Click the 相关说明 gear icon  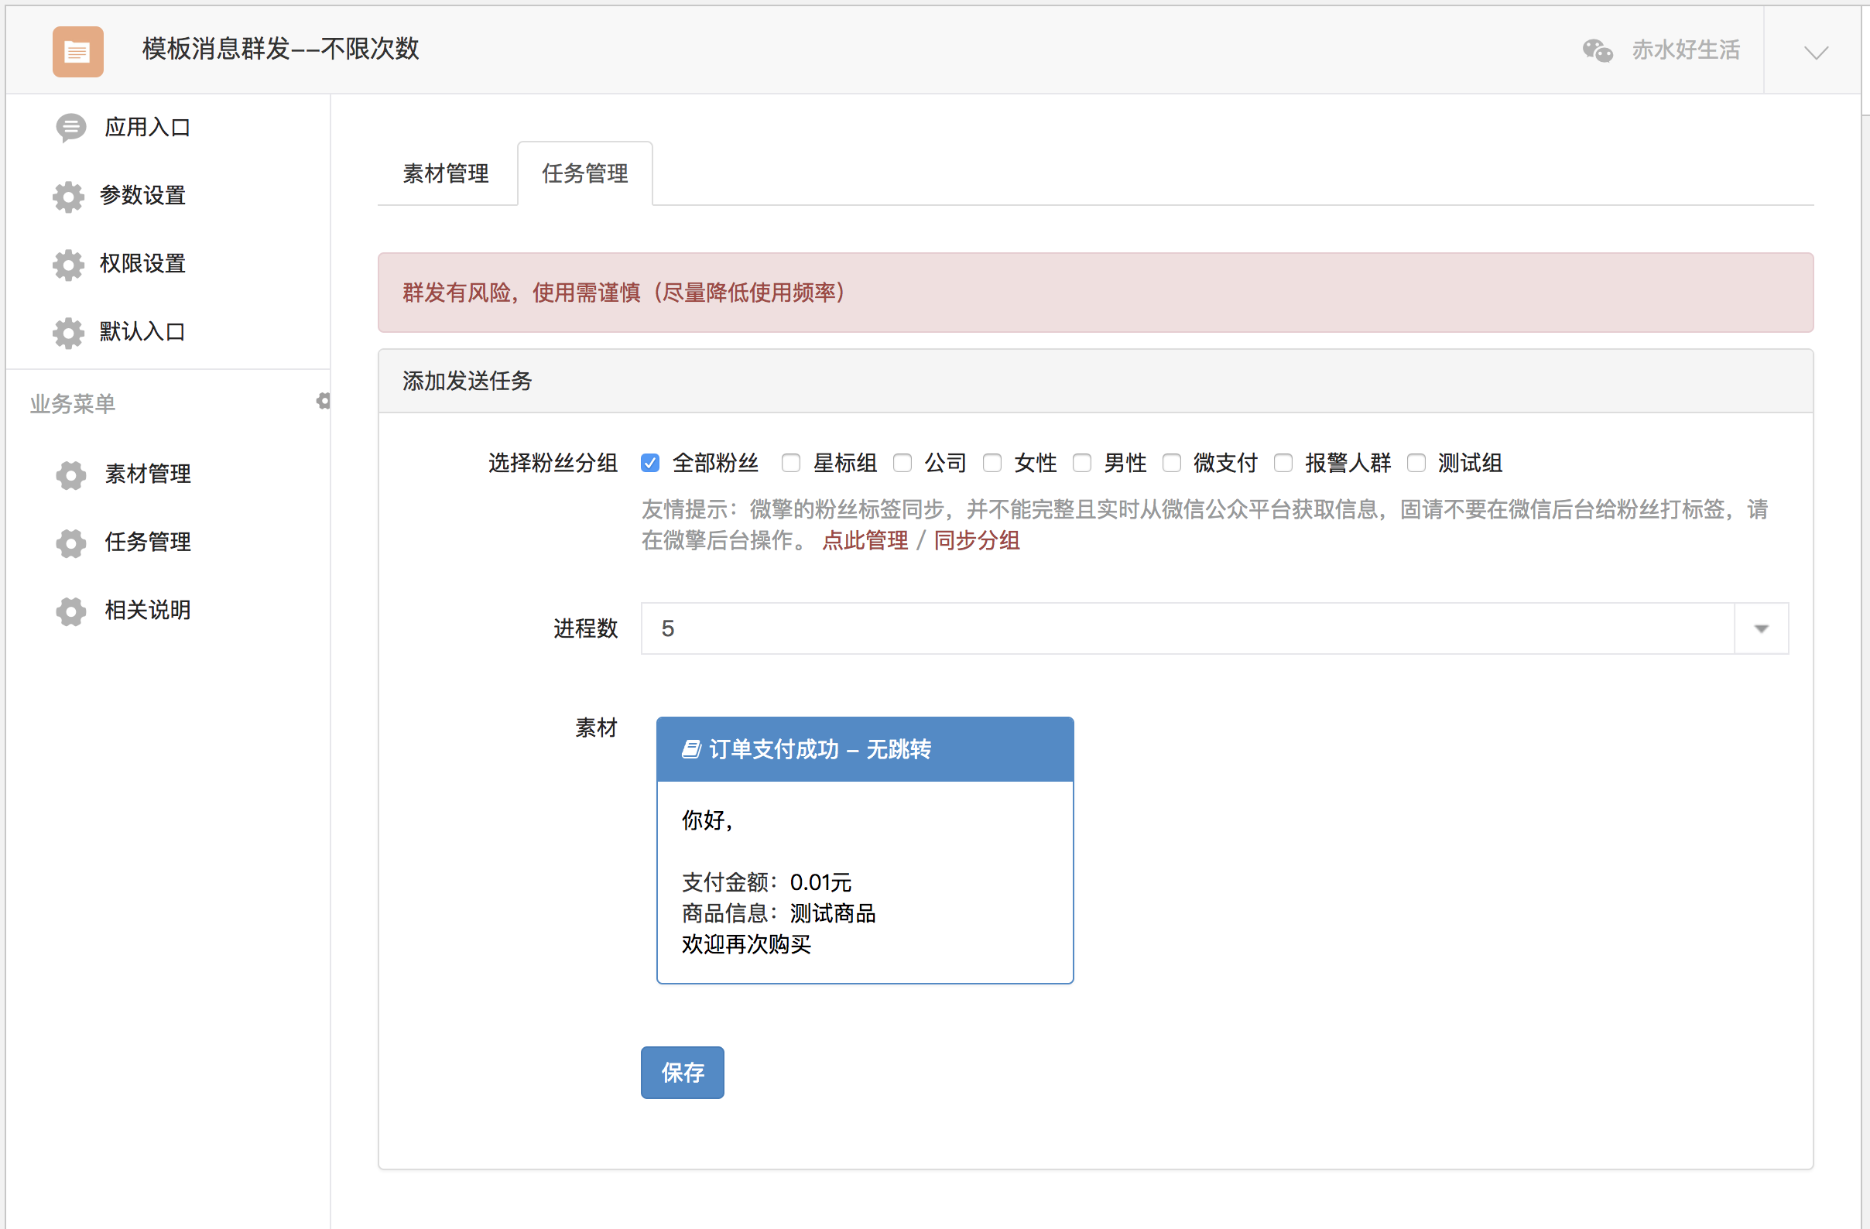(x=70, y=611)
